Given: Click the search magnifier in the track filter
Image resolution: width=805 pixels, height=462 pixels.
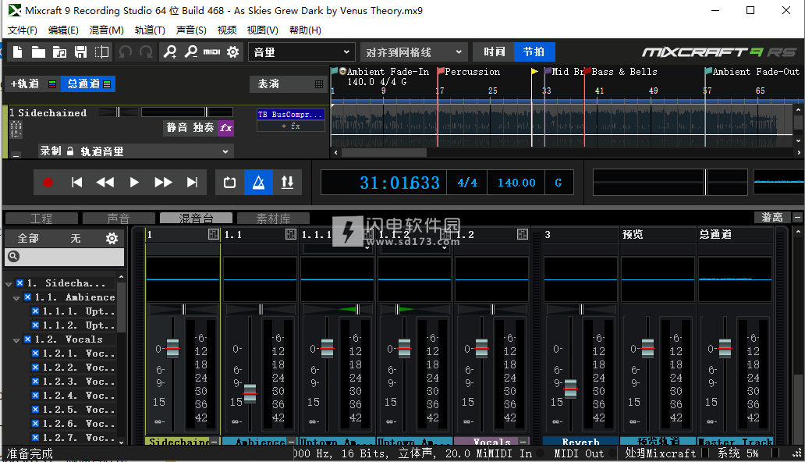Looking at the screenshot, I should click(13, 256).
